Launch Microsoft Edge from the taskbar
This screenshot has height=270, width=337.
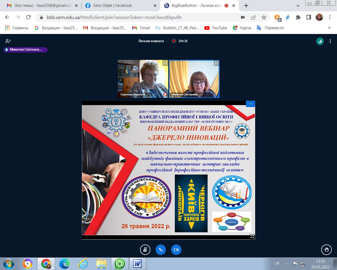tap(64, 264)
